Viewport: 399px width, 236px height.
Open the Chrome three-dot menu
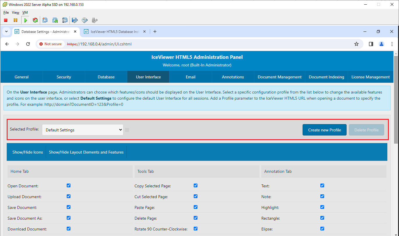[x=392, y=44]
